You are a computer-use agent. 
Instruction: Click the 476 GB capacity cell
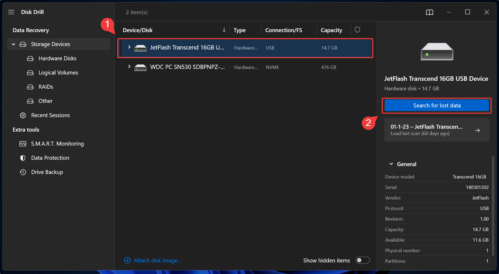point(328,67)
